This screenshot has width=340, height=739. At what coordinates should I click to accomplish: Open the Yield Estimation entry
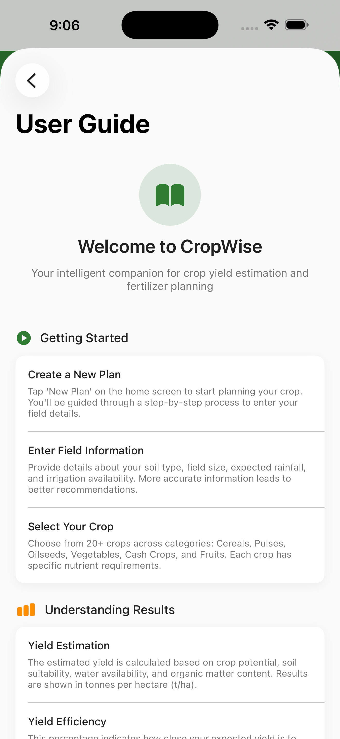(x=69, y=646)
